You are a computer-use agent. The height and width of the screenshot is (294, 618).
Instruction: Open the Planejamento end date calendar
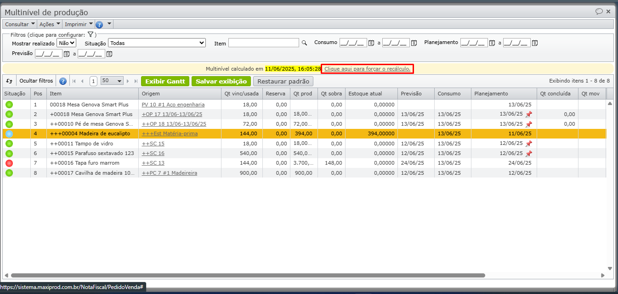tap(534, 43)
